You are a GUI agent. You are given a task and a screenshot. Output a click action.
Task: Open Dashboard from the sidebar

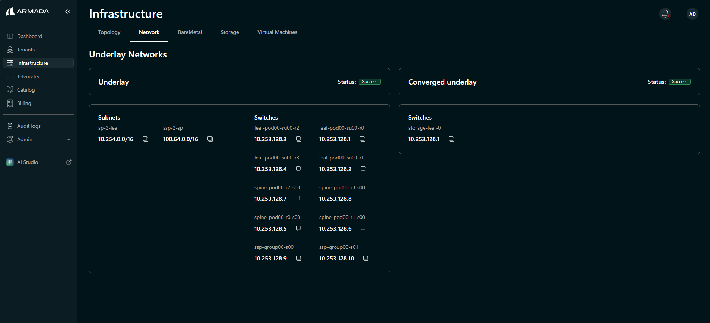[x=38, y=36]
